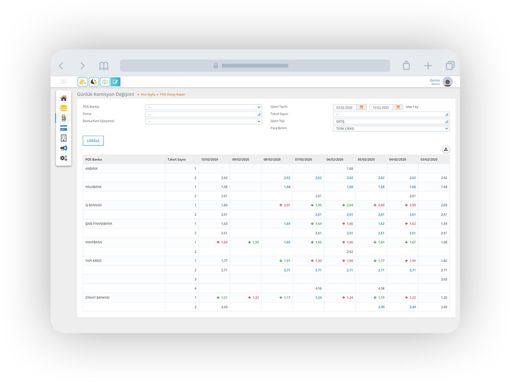Viewport: 511px width, 384px height.
Task: Click the Taksit Sayısı column header
Action: 177,159
